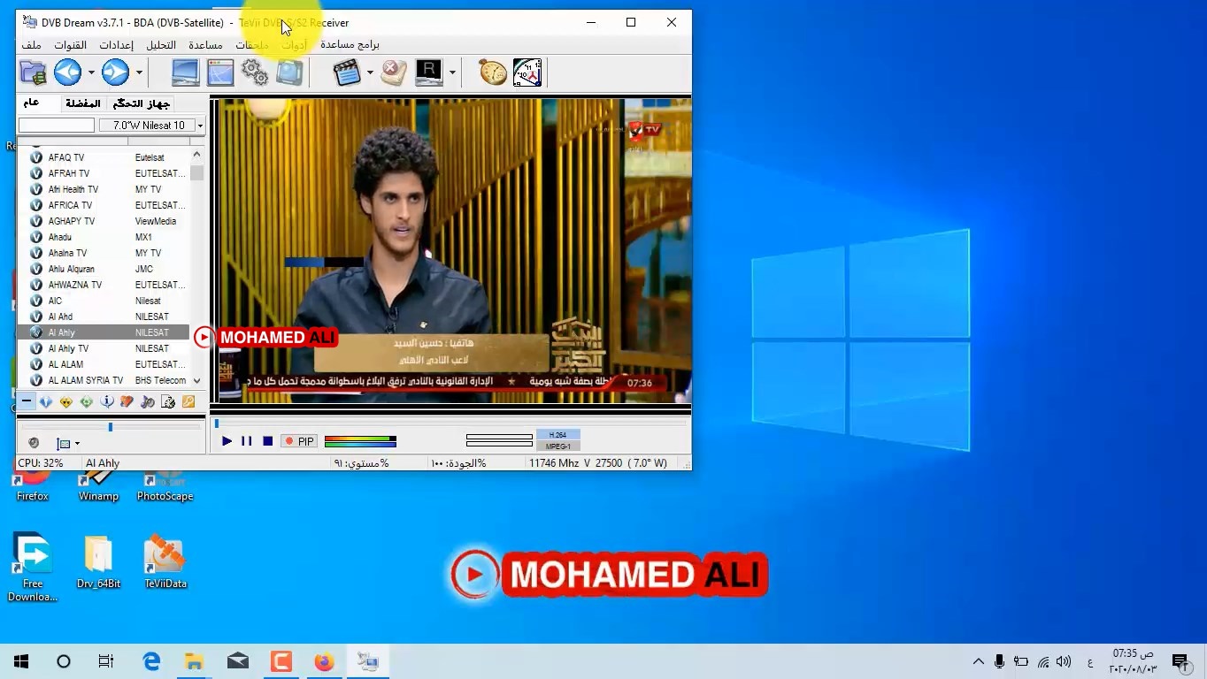
Task: Click the stopwatch timer toolbar icon
Action: point(493,72)
